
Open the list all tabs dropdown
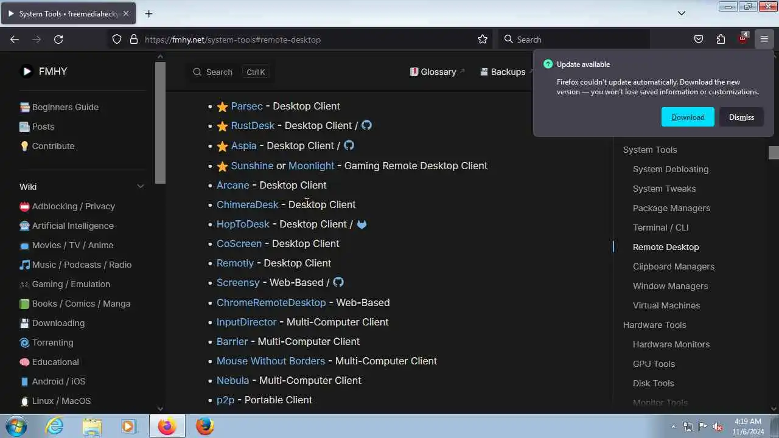(682, 13)
